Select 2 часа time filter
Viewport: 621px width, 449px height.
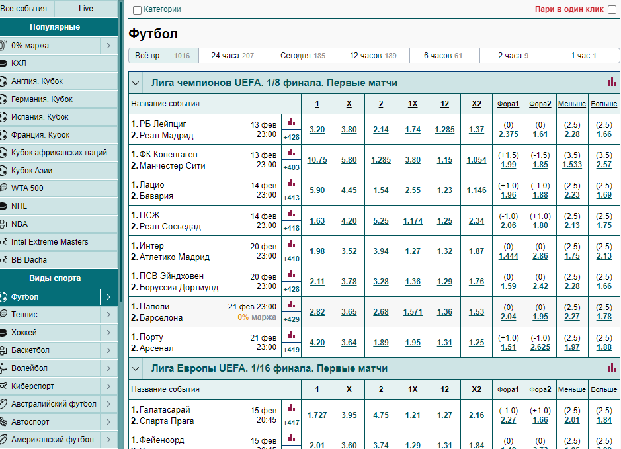click(515, 56)
